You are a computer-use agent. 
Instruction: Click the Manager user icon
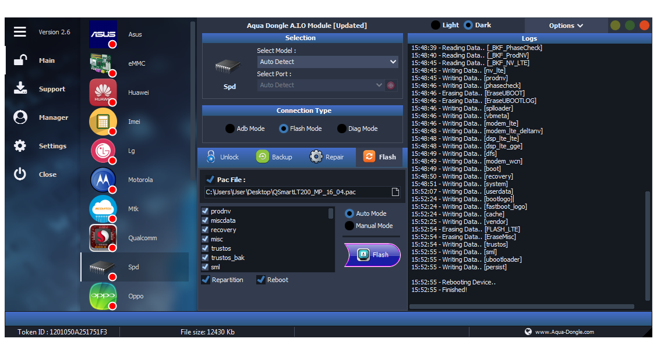(x=20, y=117)
